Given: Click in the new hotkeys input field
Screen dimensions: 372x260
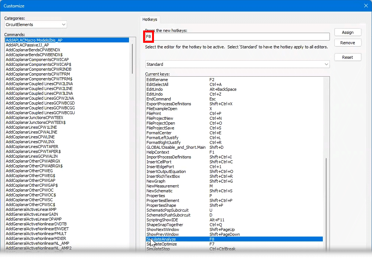Looking at the screenshot, I should (237, 36).
